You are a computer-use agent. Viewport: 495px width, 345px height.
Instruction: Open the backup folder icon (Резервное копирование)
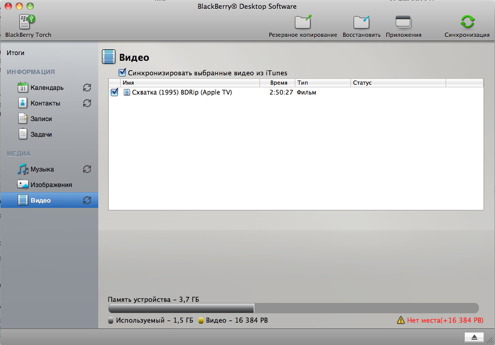click(x=303, y=22)
